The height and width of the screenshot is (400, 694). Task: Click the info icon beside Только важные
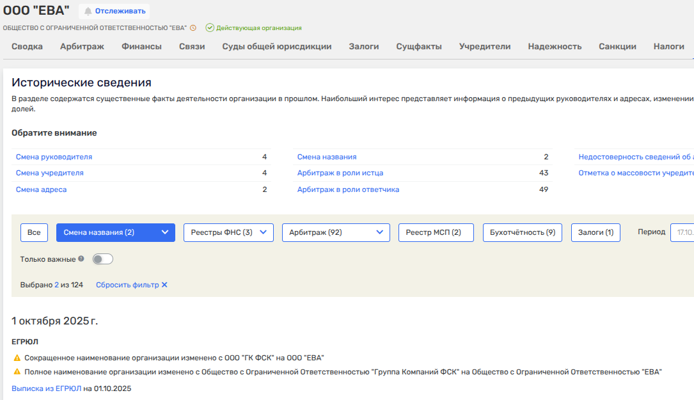(81, 259)
